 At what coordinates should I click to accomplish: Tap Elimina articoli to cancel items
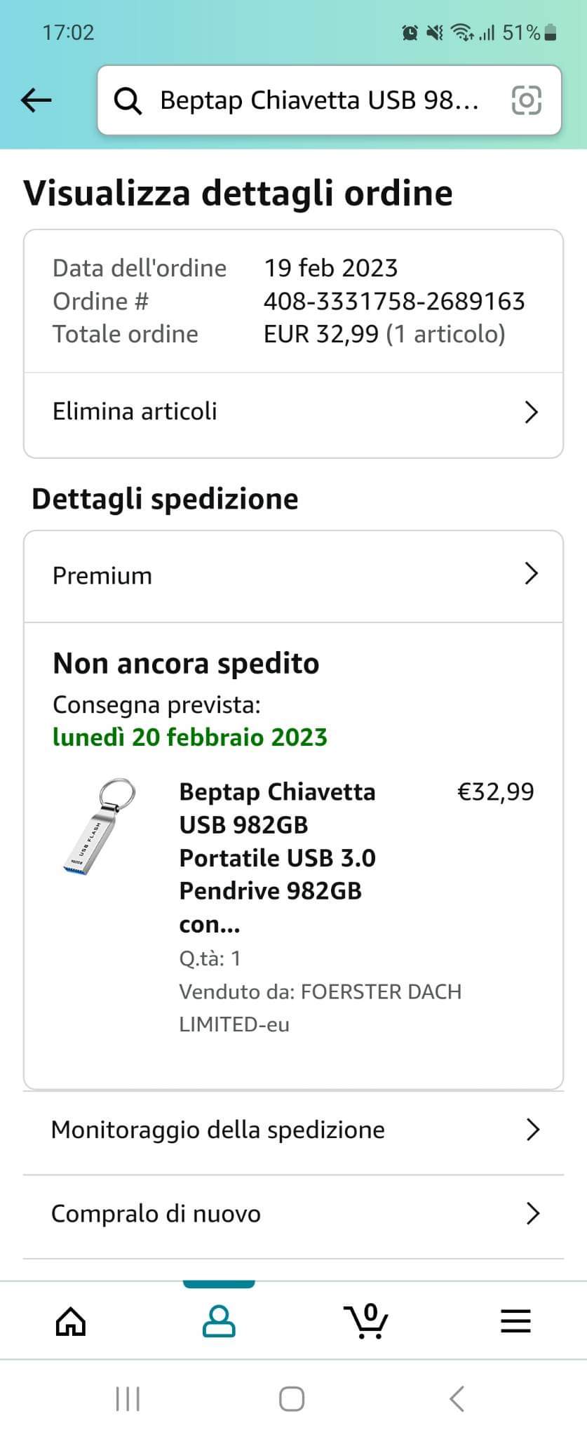[135, 411]
